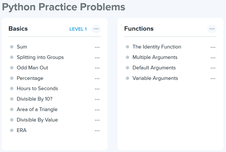This screenshot has width=226, height=152.
Task: Open options icon for Default Arguments
Action: [x=213, y=68]
